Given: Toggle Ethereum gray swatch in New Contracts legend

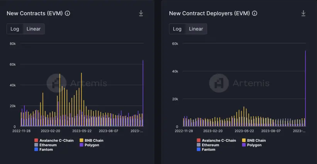Looking at the screenshot, I should 36,145.
